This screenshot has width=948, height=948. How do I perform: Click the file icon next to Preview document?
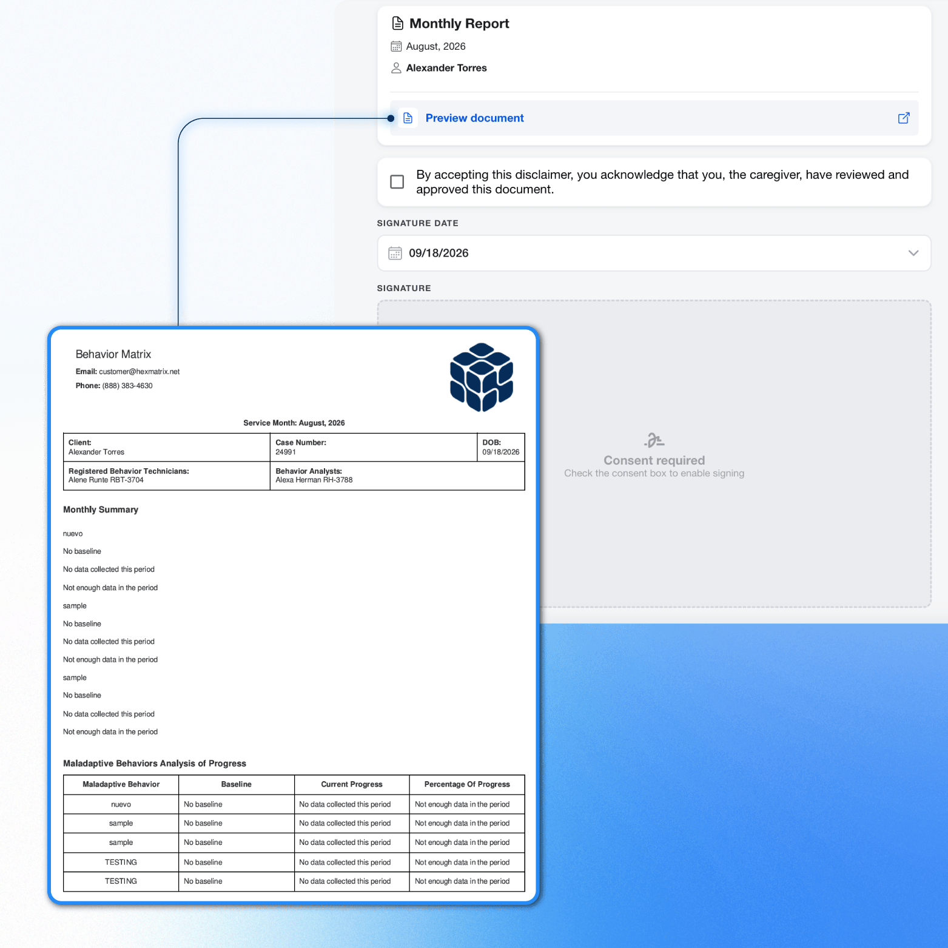pos(408,118)
